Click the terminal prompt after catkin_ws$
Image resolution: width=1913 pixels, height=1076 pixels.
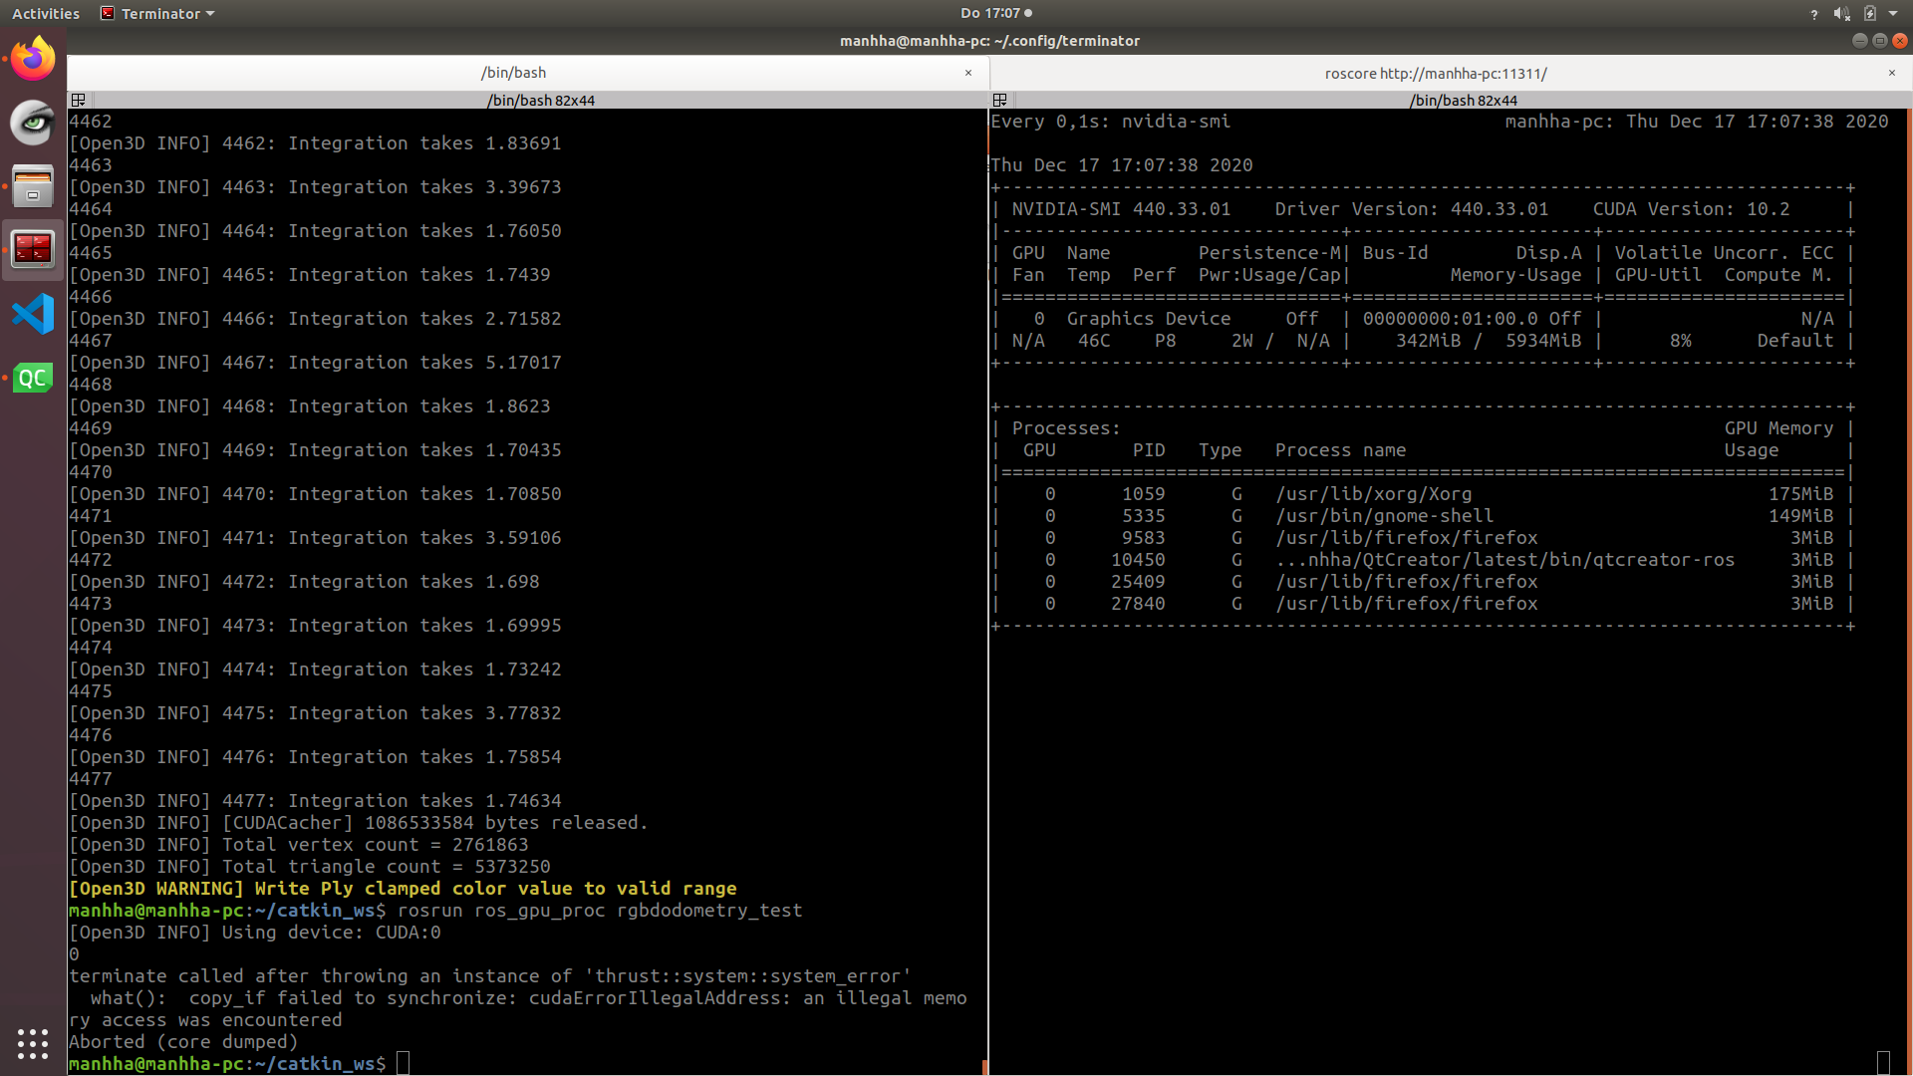(x=403, y=1063)
